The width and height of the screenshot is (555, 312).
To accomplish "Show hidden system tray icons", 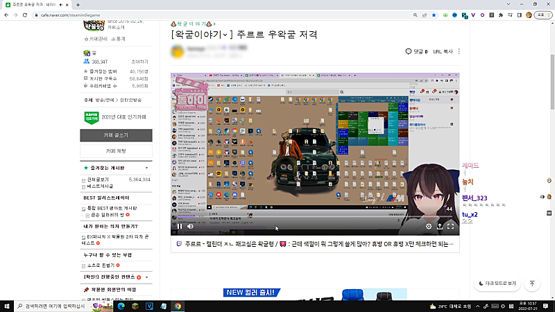I will click(477, 306).
